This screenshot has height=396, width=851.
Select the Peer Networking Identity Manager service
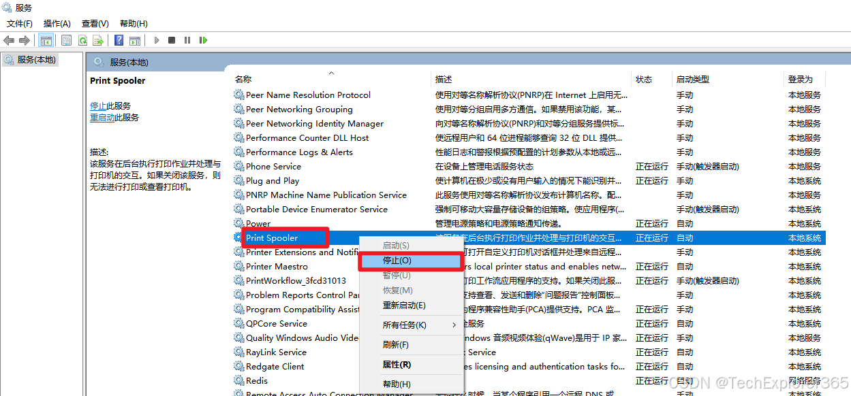point(315,123)
